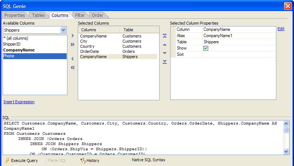Select the OrderDate row in Selected Columns
This screenshot has width=294, height=166.
pyautogui.click(x=119, y=51)
